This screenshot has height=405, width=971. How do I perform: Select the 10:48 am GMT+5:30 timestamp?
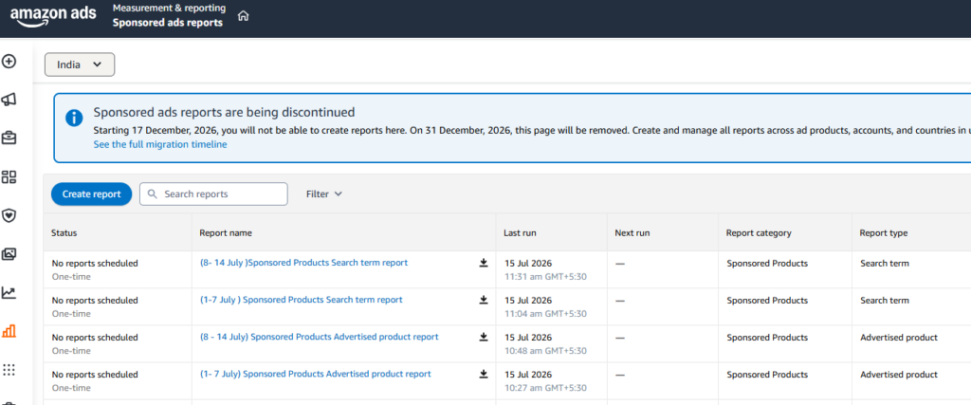tap(545, 351)
